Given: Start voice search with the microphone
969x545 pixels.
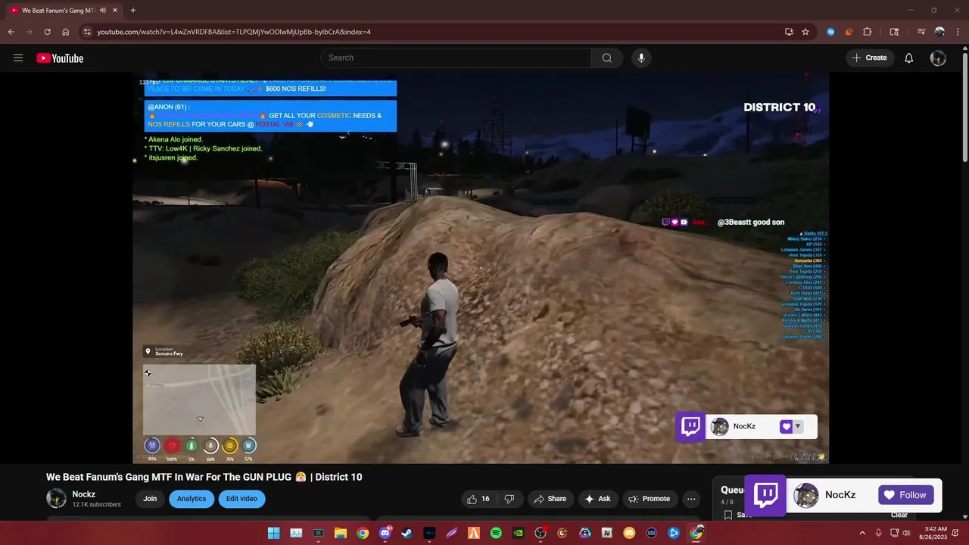Looking at the screenshot, I should click(x=641, y=58).
